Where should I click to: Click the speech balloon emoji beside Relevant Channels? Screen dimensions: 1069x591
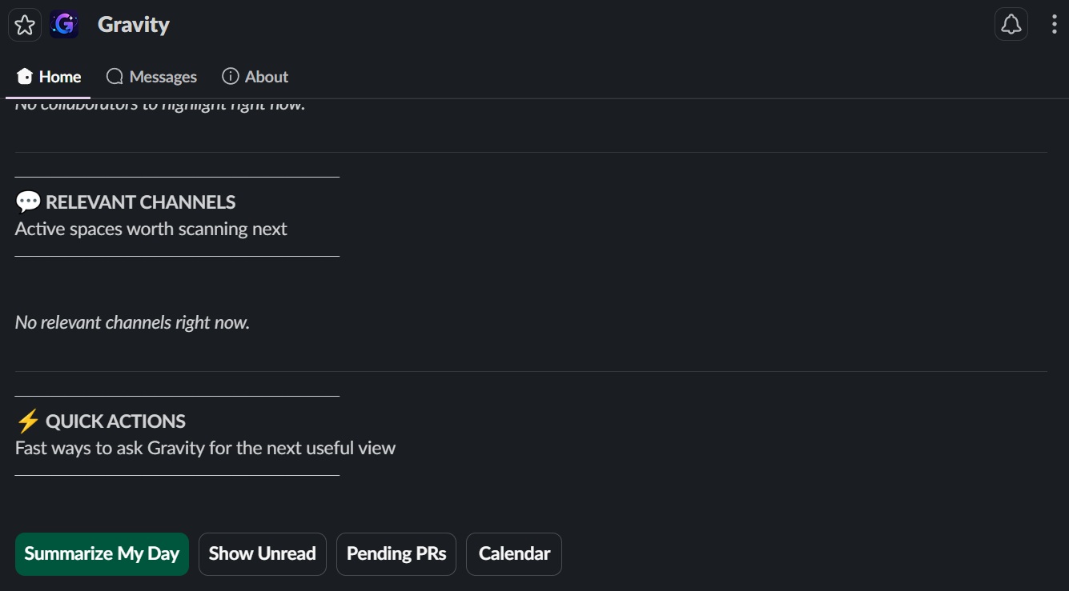(28, 202)
